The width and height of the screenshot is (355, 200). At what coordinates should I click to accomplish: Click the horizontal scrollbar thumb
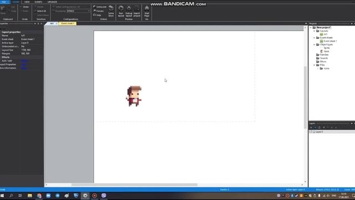coord(134,185)
